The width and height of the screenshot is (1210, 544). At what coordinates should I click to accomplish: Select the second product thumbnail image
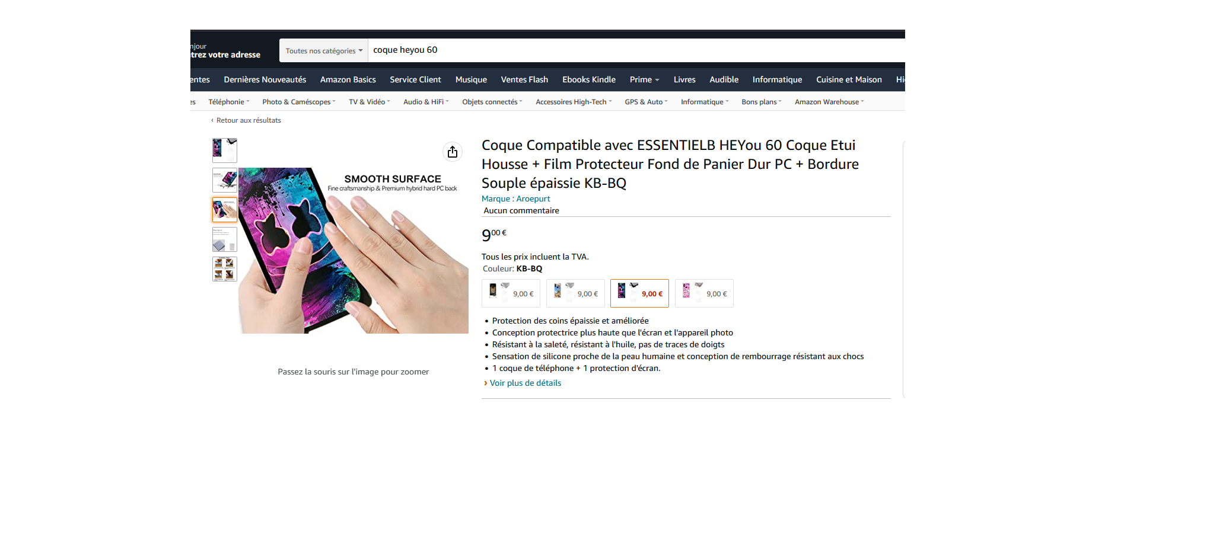coord(225,180)
